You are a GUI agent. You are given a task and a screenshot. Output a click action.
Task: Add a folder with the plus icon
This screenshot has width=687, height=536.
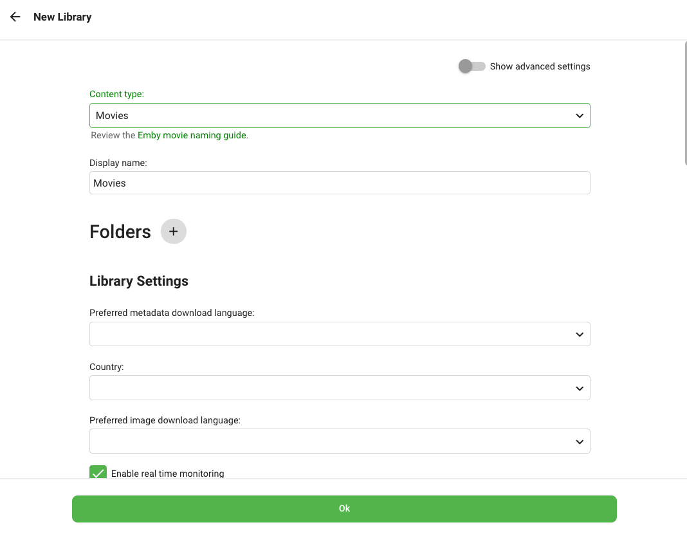173,232
